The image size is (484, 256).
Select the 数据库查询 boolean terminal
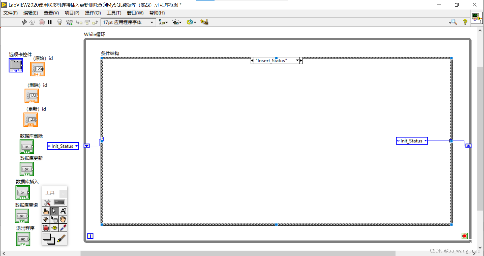pyautogui.click(x=22, y=216)
